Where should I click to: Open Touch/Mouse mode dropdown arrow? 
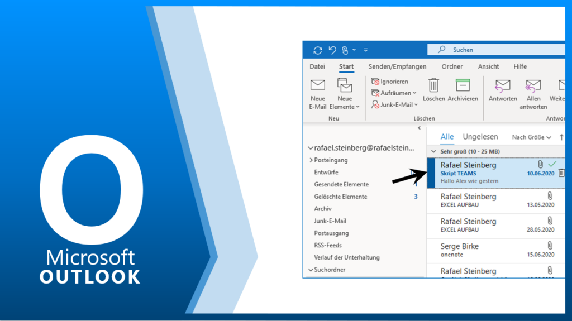pyautogui.click(x=354, y=50)
